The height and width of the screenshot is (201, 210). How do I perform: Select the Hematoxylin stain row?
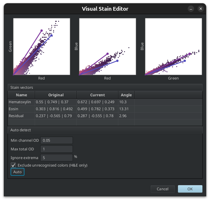point(20,102)
